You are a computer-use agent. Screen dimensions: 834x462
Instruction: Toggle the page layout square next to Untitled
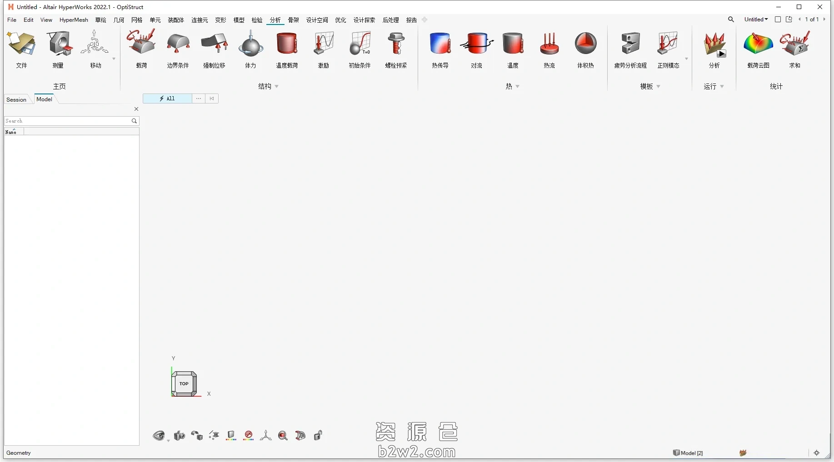(778, 20)
